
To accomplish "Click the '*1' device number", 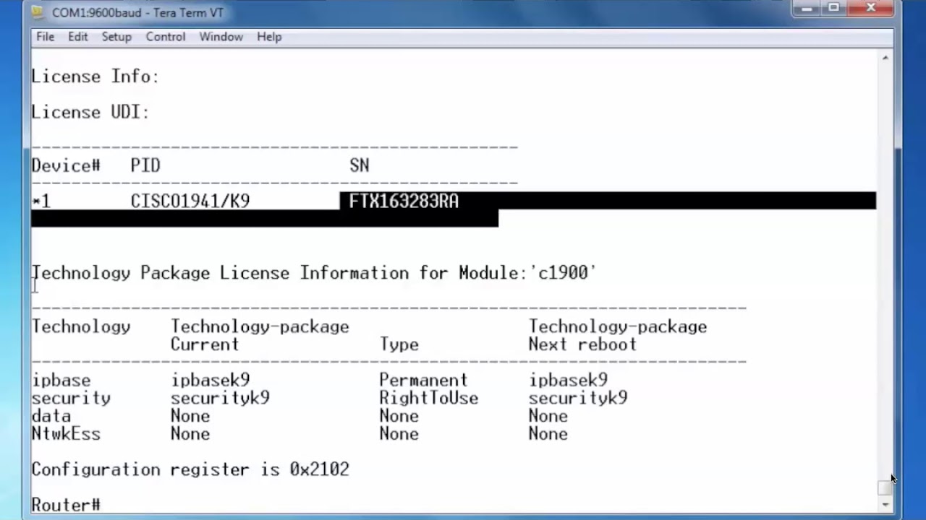I will point(41,201).
